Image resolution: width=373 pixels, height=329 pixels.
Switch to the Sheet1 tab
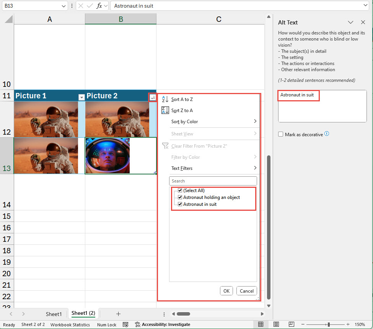(x=54, y=314)
